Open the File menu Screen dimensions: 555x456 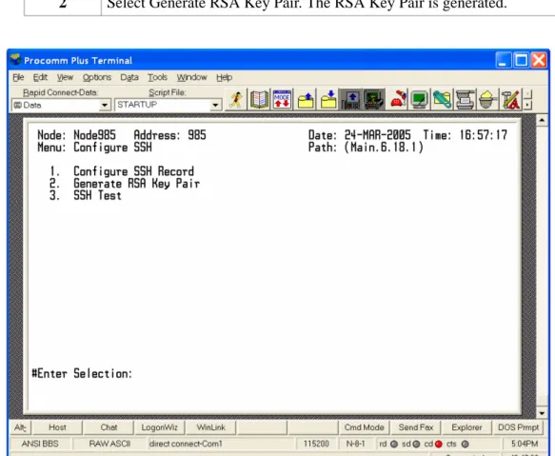[x=18, y=77]
